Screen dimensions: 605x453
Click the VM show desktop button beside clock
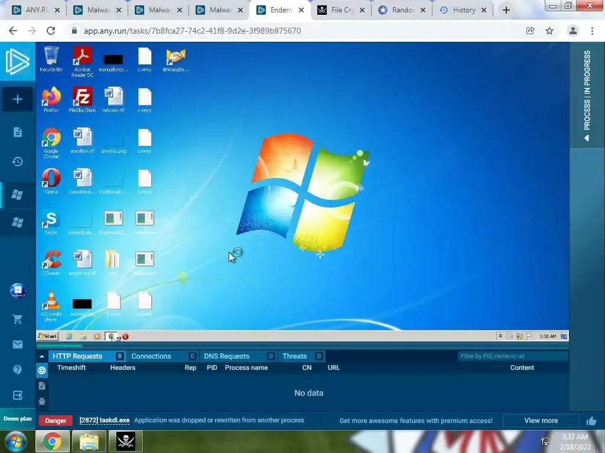[x=564, y=336]
